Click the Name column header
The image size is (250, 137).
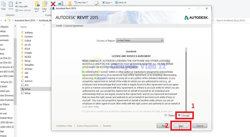coord(23,27)
